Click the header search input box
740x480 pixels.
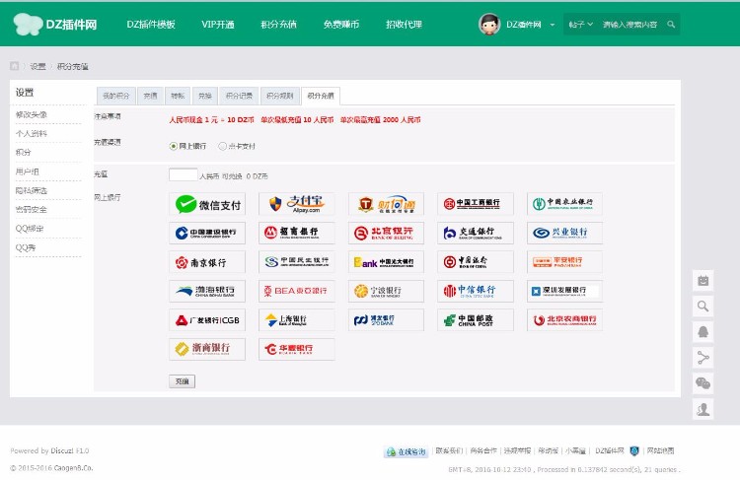(x=630, y=25)
